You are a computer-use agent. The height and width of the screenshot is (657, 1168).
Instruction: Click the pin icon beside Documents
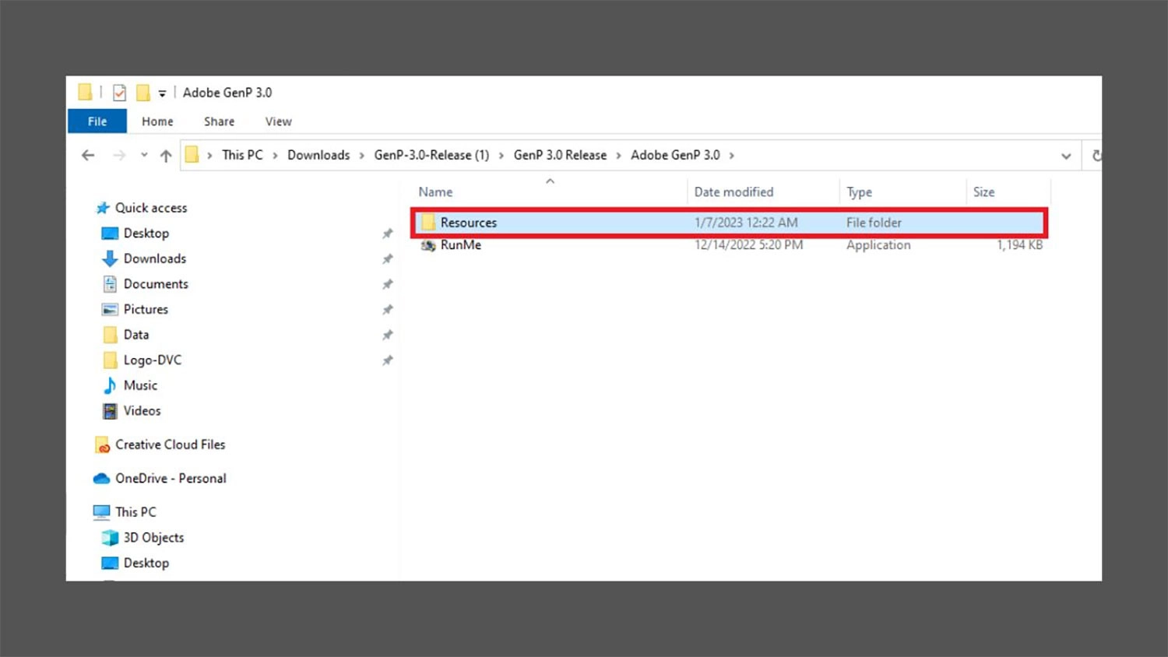[387, 284]
